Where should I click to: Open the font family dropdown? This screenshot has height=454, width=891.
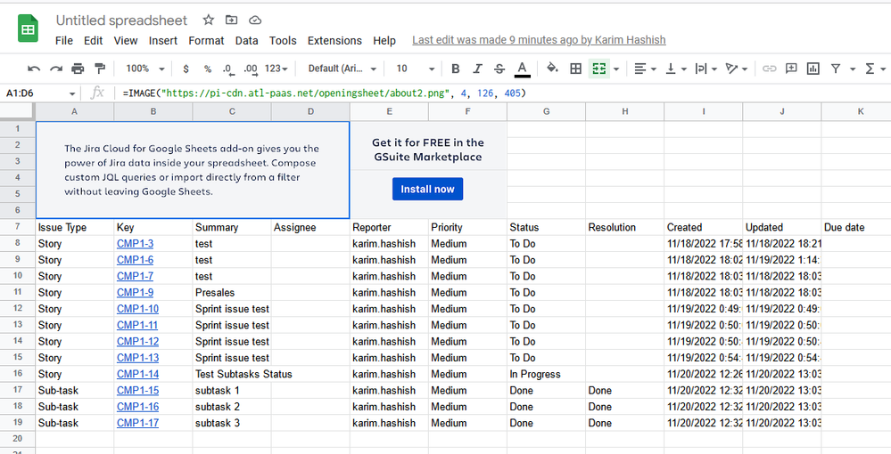[342, 69]
